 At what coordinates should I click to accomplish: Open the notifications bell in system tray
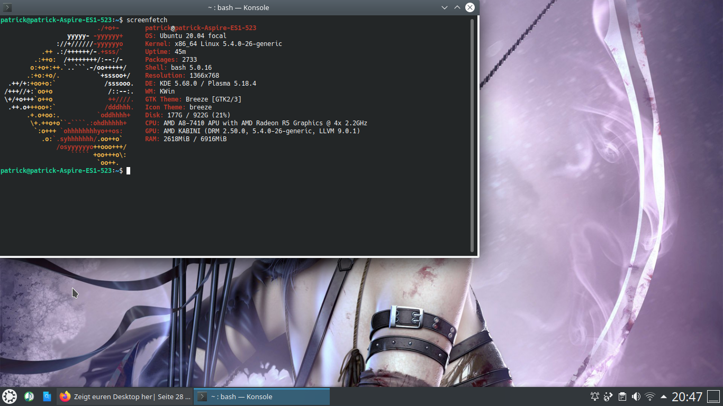pyautogui.click(x=595, y=396)
